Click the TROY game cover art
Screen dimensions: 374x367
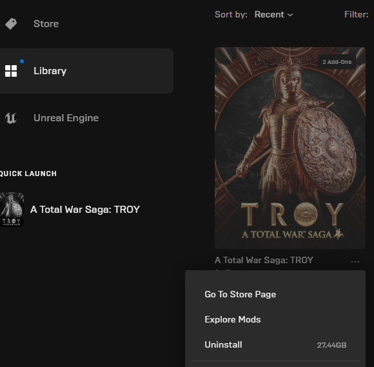point(290,148)
